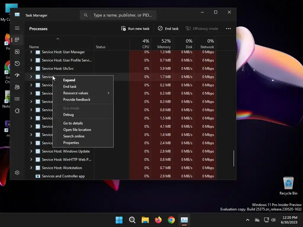Expand Service Host: Windows Update row

click(31, 151)
